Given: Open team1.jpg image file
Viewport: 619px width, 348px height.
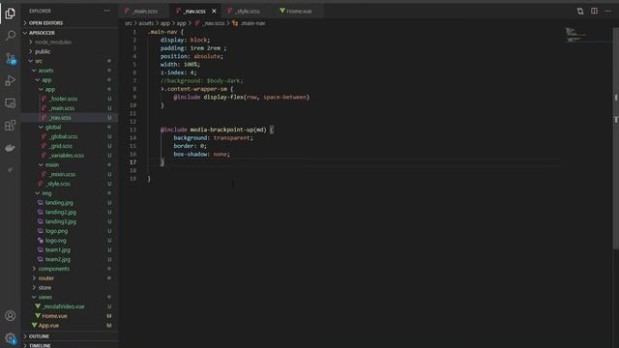Looking at the screenshot, I should (x=58, y=249).
